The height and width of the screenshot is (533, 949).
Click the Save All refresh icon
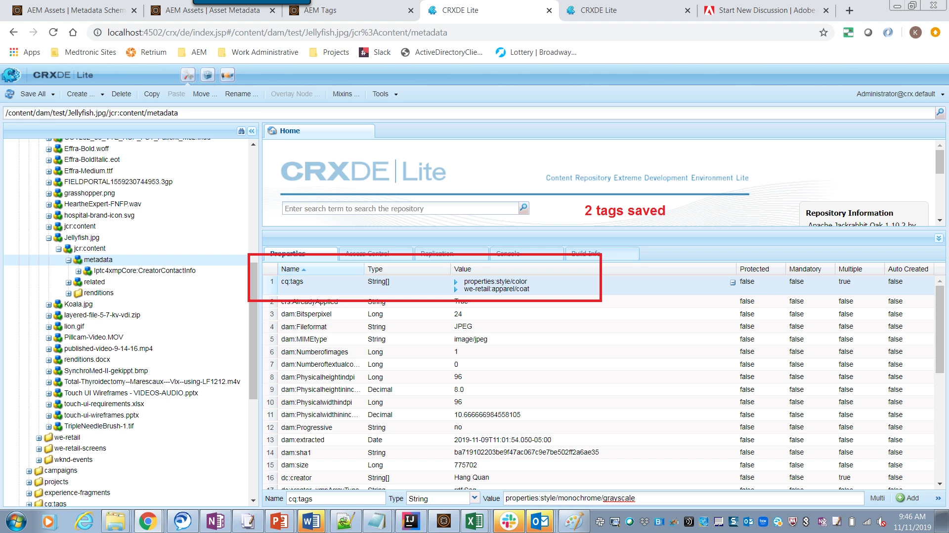tap(10, 94)
